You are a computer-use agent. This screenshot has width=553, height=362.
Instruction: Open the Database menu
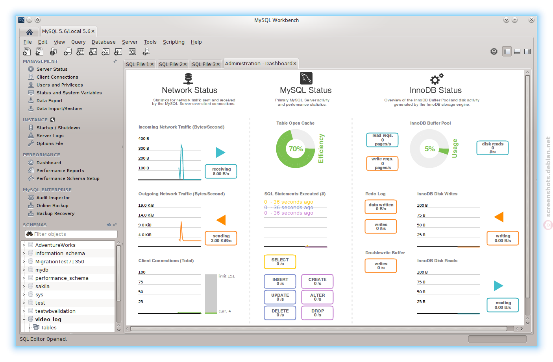point(104,42)
